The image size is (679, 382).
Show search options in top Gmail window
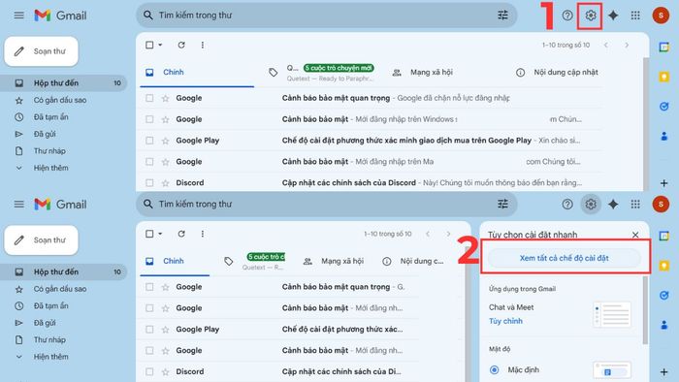point(502,16)
